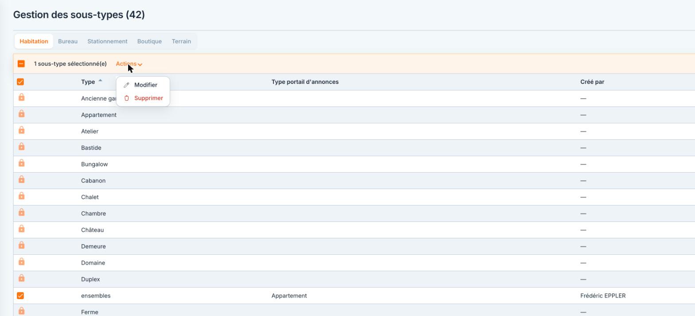695x316 pixels.
Task: Click the lock icon beside Ancienne gare
Action: [21, 98]
